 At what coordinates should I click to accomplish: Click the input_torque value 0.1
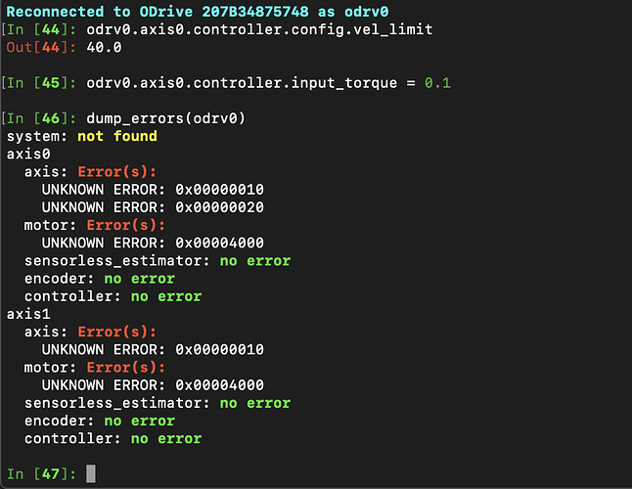(x=437, y=83)
